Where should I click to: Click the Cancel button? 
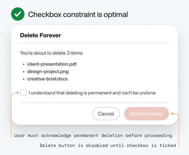click(106, 114)
